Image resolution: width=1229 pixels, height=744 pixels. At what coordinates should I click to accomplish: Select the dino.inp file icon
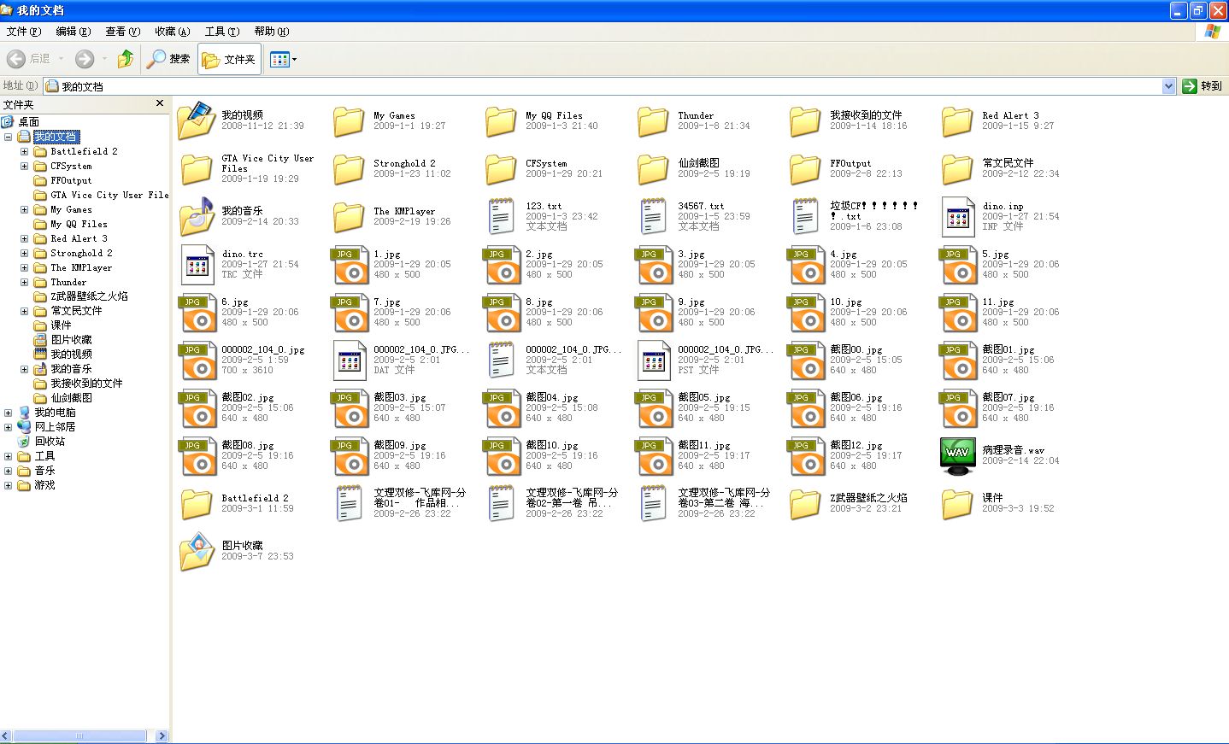tap(957, 216)
